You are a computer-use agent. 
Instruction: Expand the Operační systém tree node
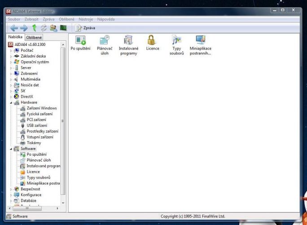11,62
